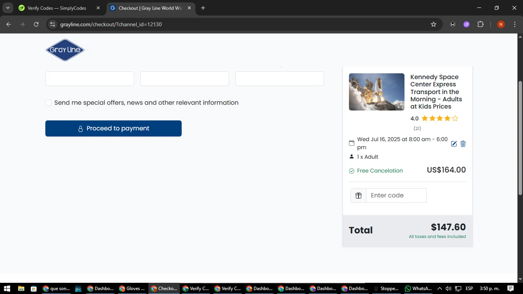Edit the booking with the pencil icon
The width and height of the screenshot is (523, 294).
pos(454,144)
